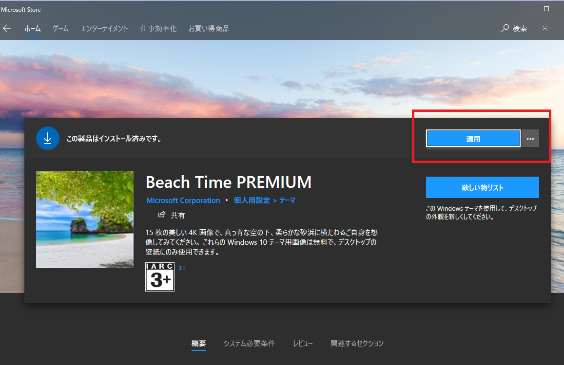Click the 適用 apply button

(x=473, y=139)
